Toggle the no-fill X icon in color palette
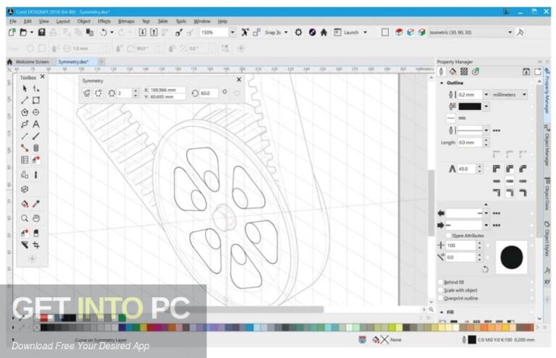The width and height of the screenshot is (556, 358). pos(36,328)
